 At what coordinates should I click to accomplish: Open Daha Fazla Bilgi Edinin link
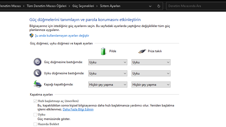coord(78,110)
